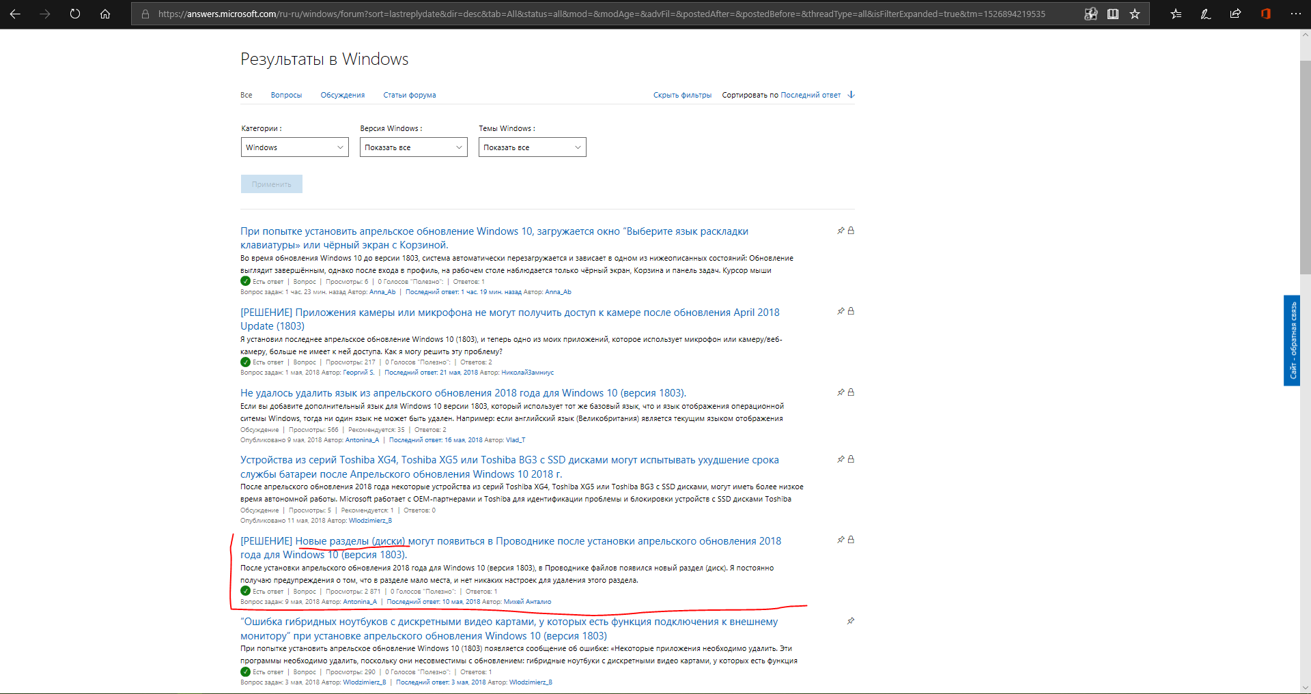Viewport: 1311px width, 694px height.
Task: Open the browser home page icon
Action: point(105,14)
